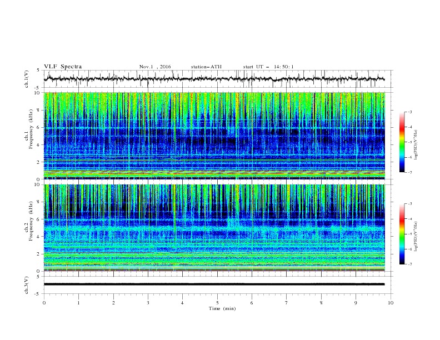Click the ch.1 color bar "log(PSD)(V²/Hz)" label

tap(416, 145)
